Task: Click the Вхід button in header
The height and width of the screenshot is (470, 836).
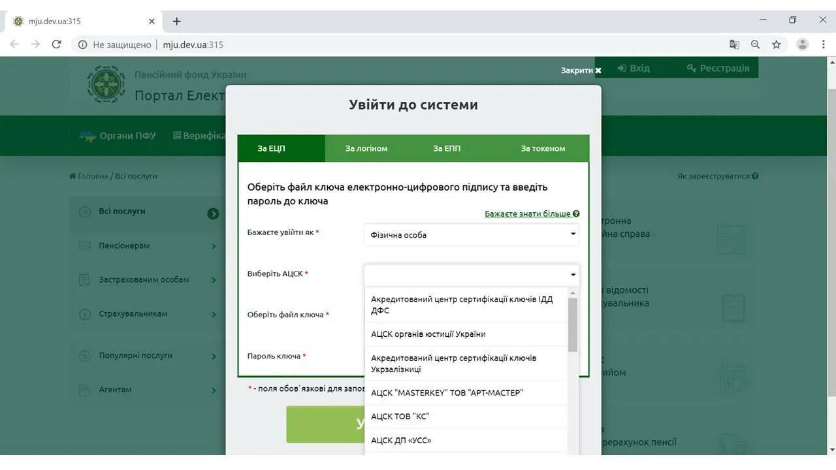Action: click(x=634, y=68)
